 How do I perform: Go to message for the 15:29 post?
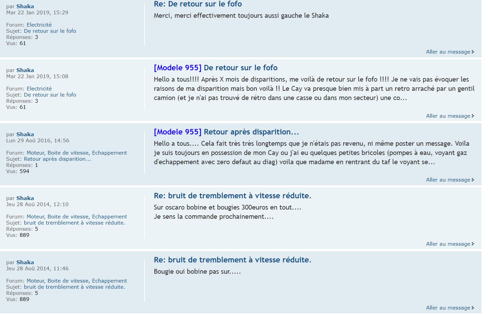coord(450,52)
